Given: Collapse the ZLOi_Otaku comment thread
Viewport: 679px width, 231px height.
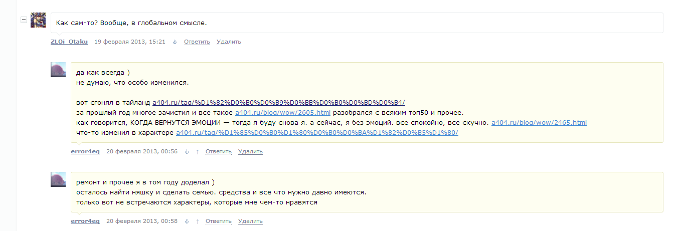Looking at the screenshot, I should 23,20.
